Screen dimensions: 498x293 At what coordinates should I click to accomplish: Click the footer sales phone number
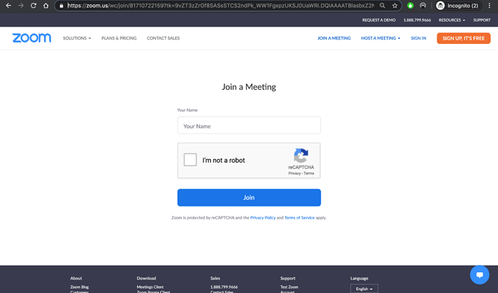(224, 287)
